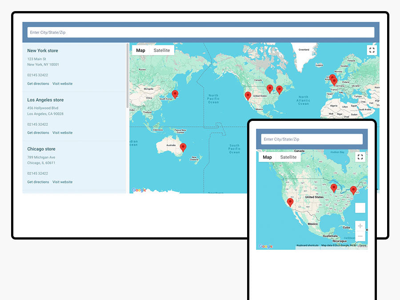Screen dimensions: 400x300
Task: Select the California marker on mobile map
Action: pyautogui.click(x=290, y=203)
